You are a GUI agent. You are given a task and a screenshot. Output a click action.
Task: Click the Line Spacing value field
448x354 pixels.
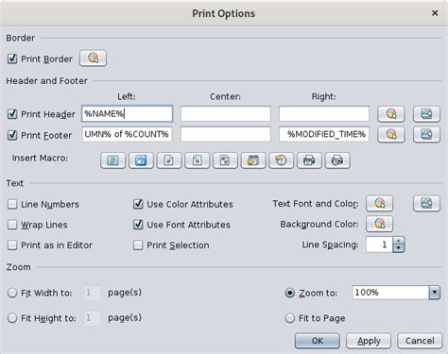click(380, 244)
